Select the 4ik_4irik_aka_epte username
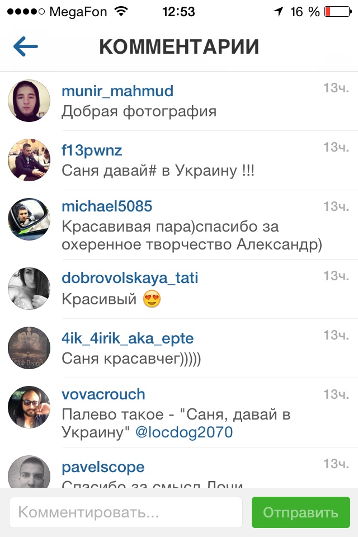The height and width of the screenshot is (537, 358). 128,338
